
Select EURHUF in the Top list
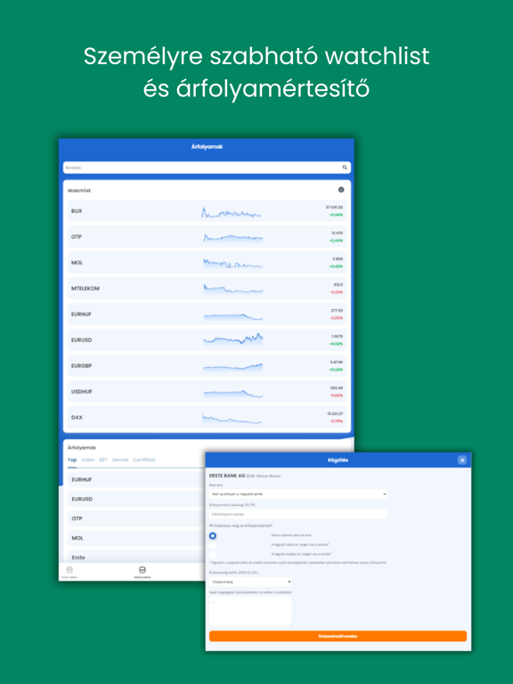(136, 480)
